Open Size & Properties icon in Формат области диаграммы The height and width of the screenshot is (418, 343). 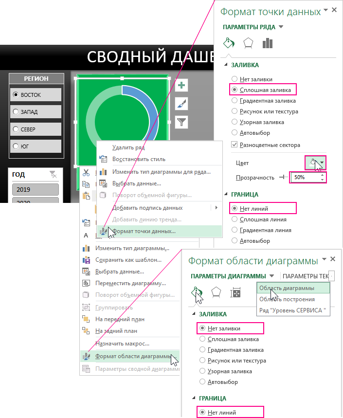235,292
